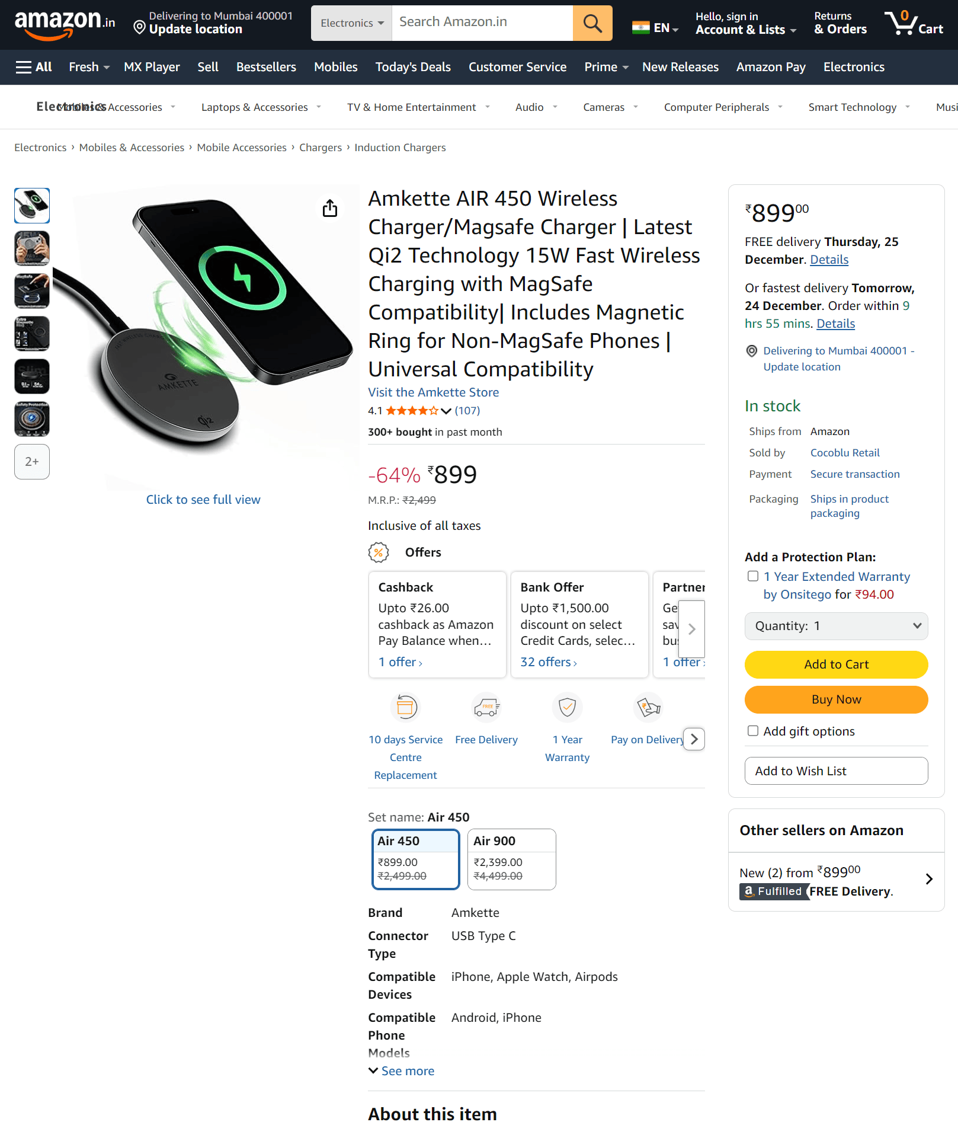The width and height of the screenshot is (958, 1122).
Task: Type in the Search Amazon.in field
Action: click(x=482, y=23)
